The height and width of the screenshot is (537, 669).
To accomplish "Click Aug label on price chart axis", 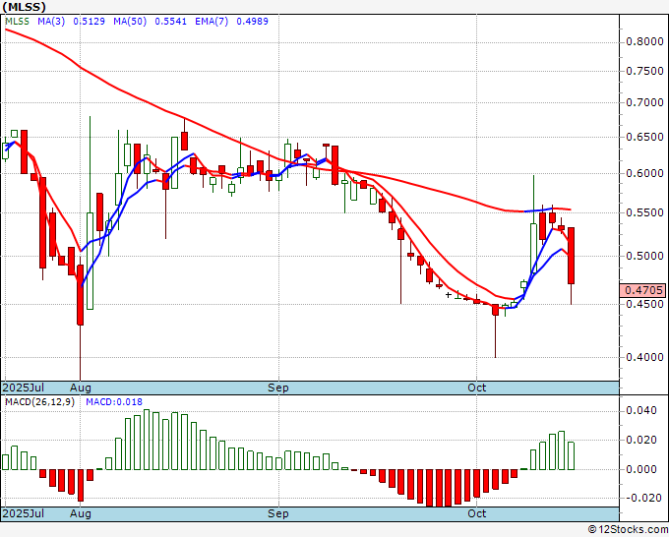I will [81, 388].
